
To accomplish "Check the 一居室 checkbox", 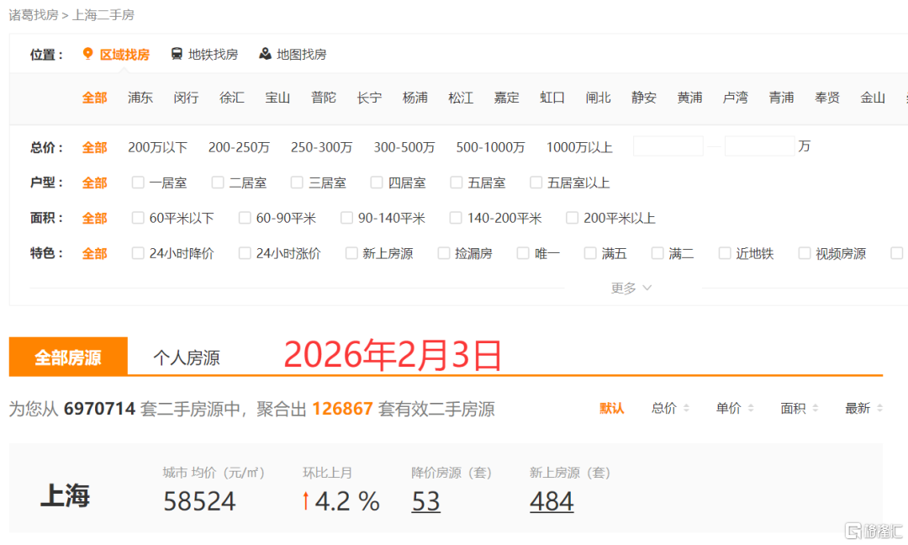I will (138, 183).
